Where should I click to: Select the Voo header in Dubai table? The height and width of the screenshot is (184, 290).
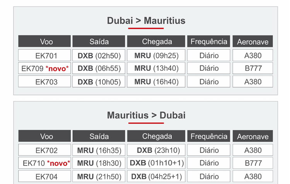point(44,42)
